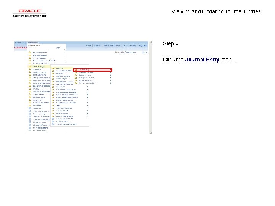Expand the XBRL submenu arrow
Image resolution: width=275 pixels, height=206 pixels.
pos(87,105)
